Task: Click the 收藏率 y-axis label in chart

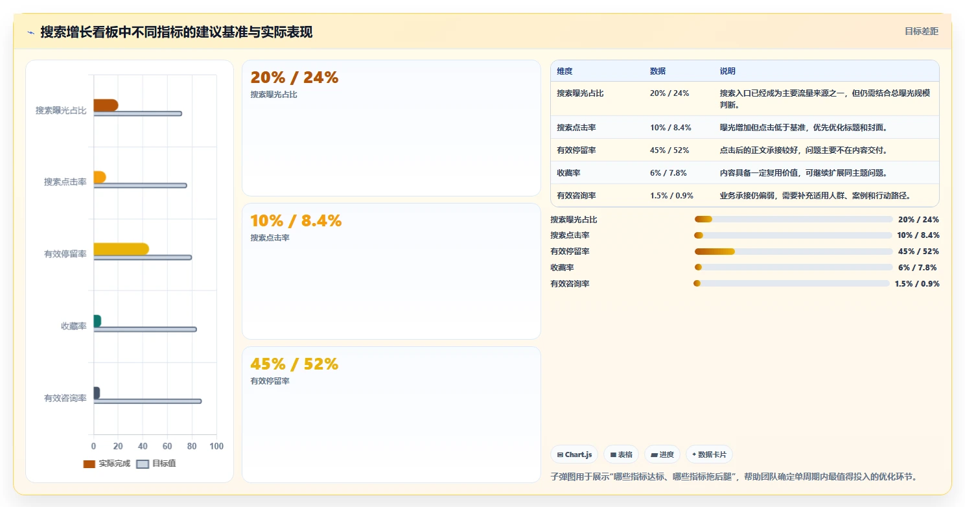Action: point(74,326)
